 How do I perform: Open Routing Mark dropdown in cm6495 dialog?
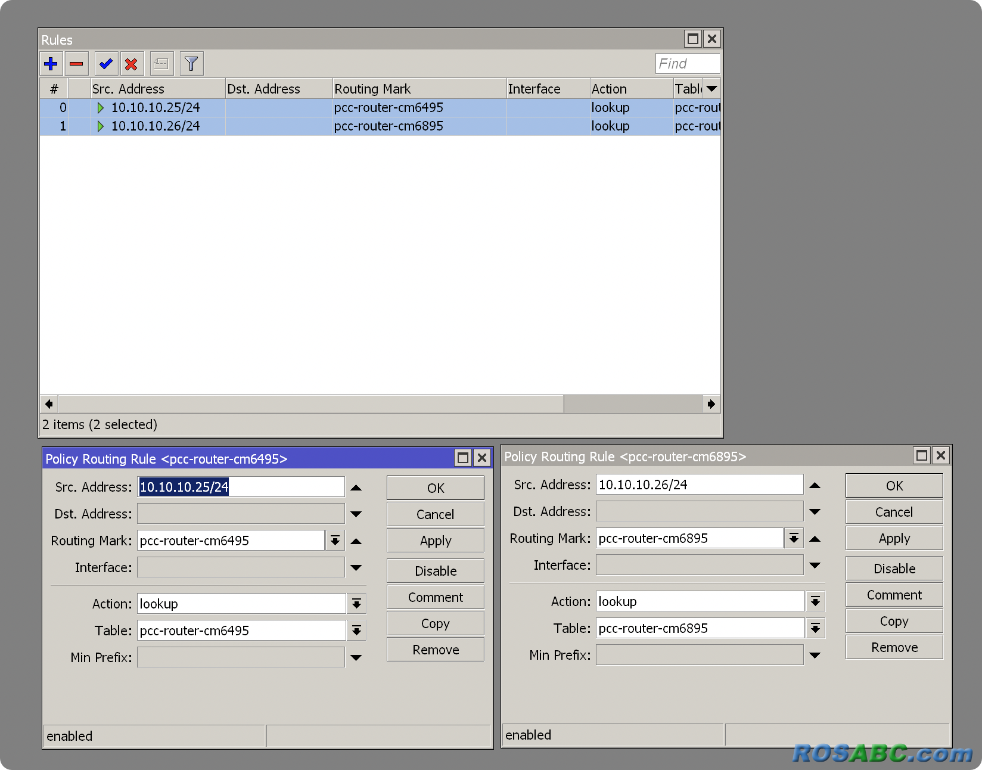coord(335,541)
